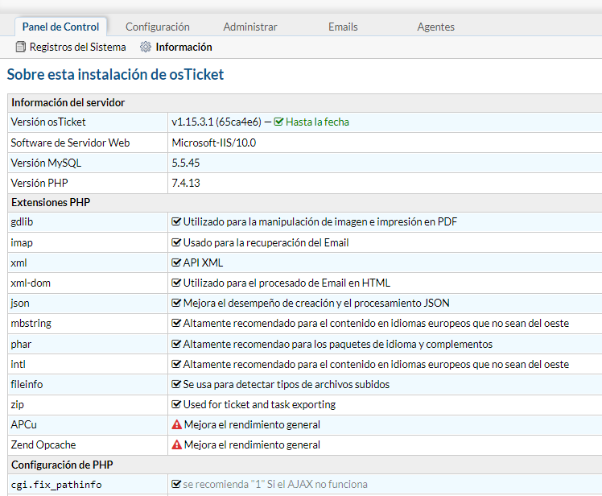Screen dimensions: 602x496
Task: Switch to the Configuración tab
Action: [158, 27]
